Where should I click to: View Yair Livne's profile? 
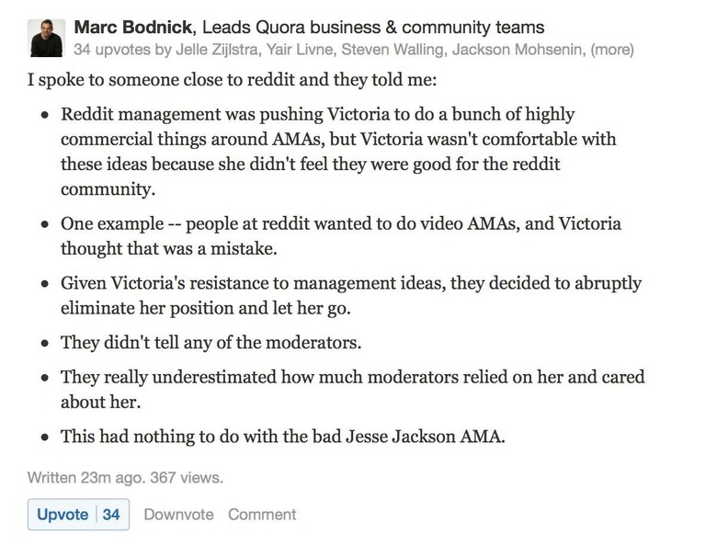[x=300, y=50]
